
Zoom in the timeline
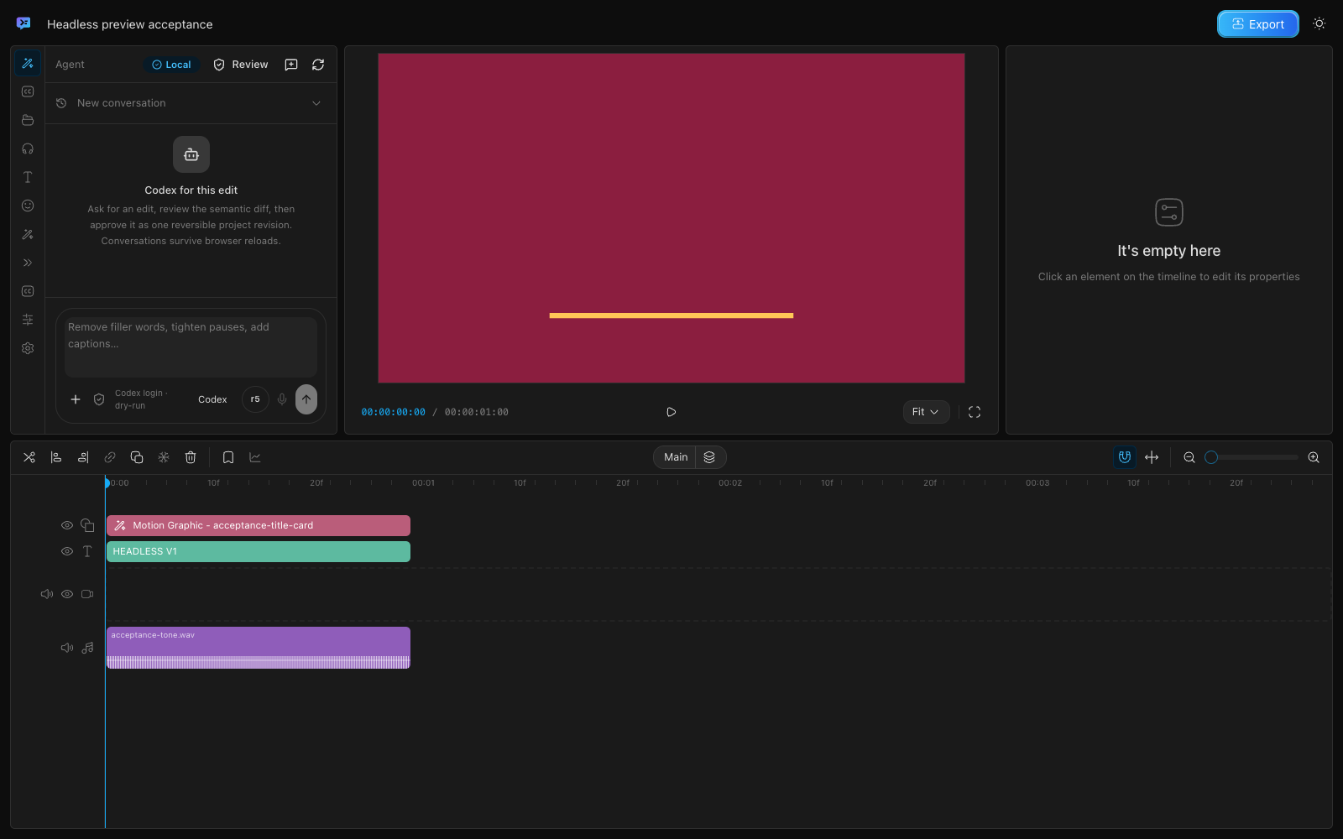point(1314,457)
